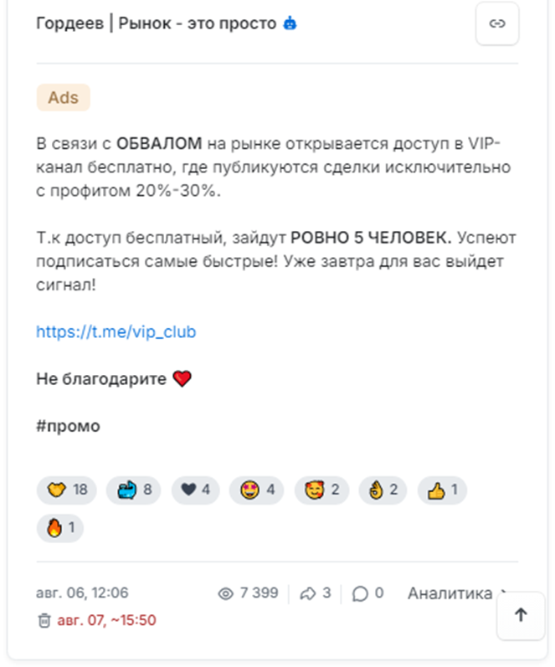Image resolution: width=555 pixels, height=667 pixels.
Task: Click the scroll-to-top arrow button
Action: pos(521,615)
